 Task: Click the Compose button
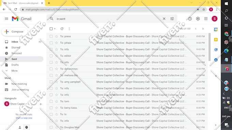(14, 32)
